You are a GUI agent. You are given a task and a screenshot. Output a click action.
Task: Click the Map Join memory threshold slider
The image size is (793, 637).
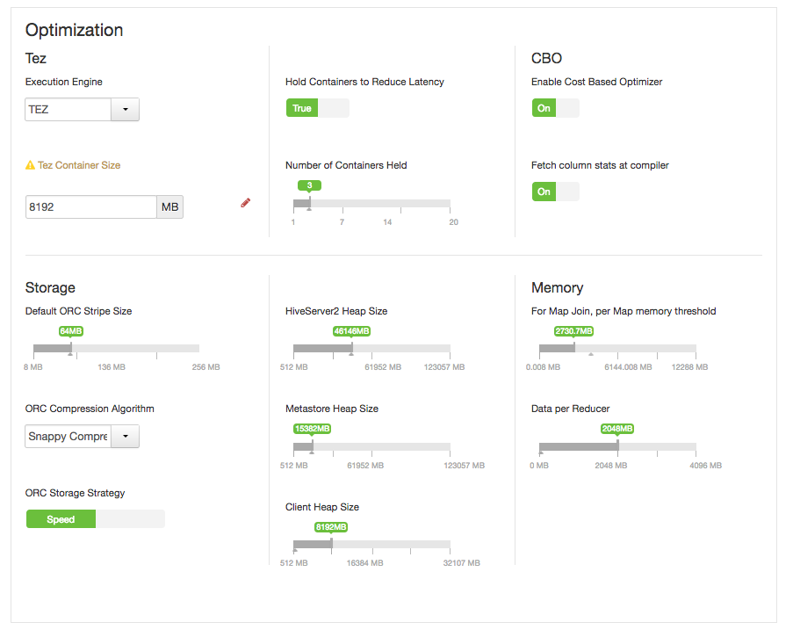(617, 349)
